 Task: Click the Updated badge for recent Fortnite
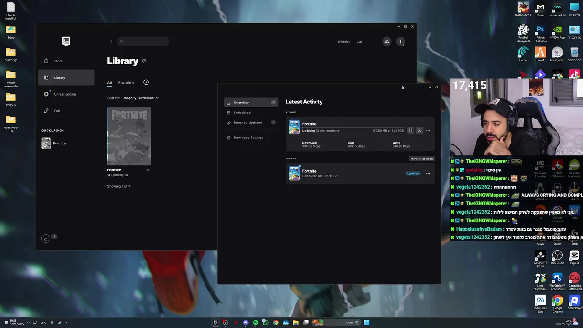[x=413, y=174]
